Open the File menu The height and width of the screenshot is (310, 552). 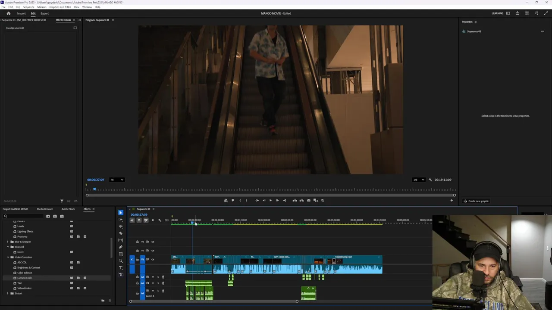tap(3, 7)
